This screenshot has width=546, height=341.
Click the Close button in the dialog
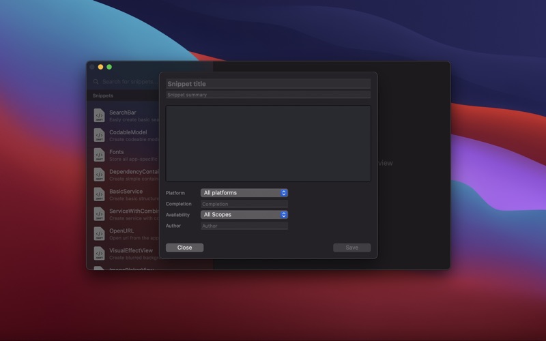184,248
